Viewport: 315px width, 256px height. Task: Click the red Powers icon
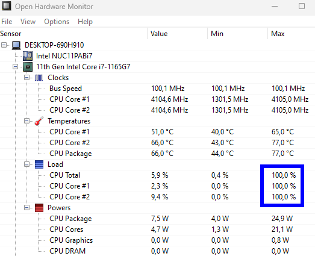coord(39,208)
